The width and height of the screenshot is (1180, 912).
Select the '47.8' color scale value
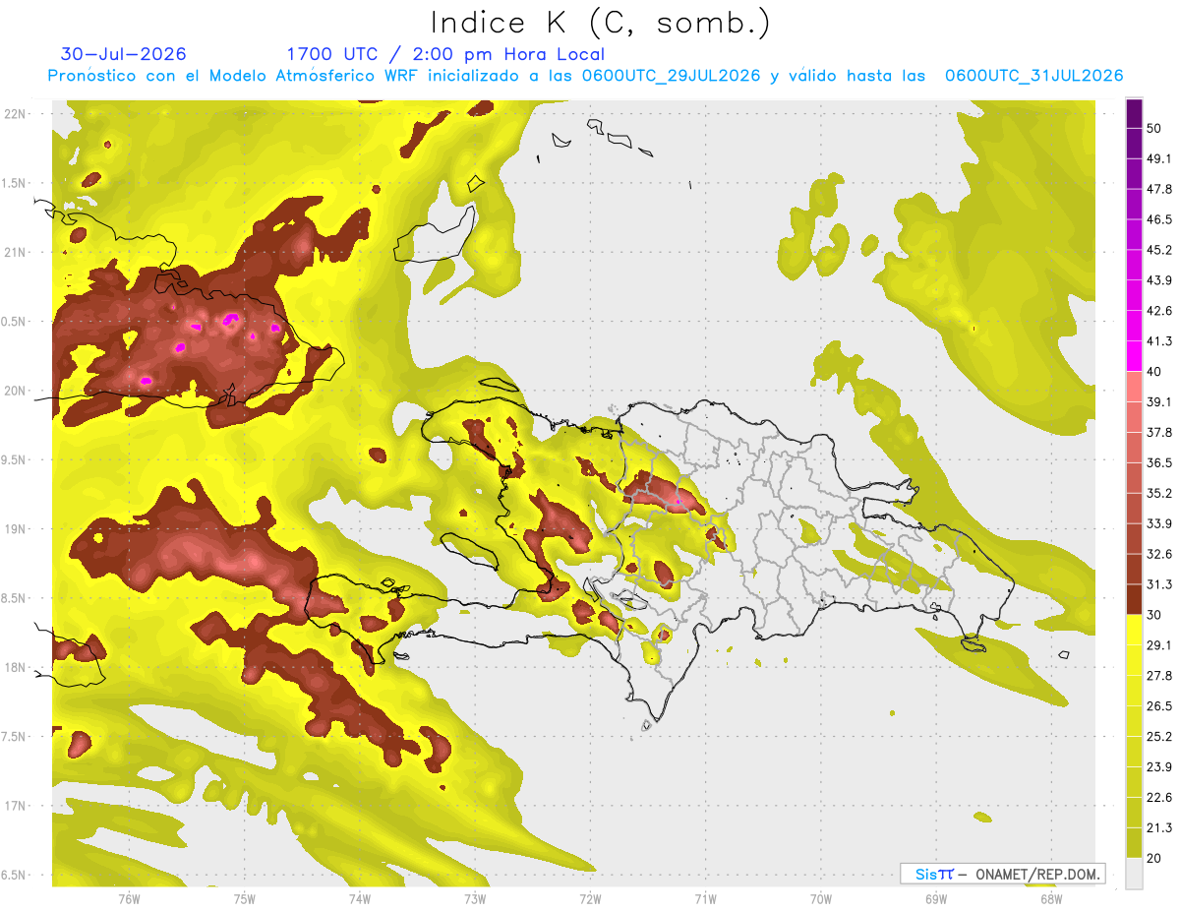click(x=1159, y=189)
